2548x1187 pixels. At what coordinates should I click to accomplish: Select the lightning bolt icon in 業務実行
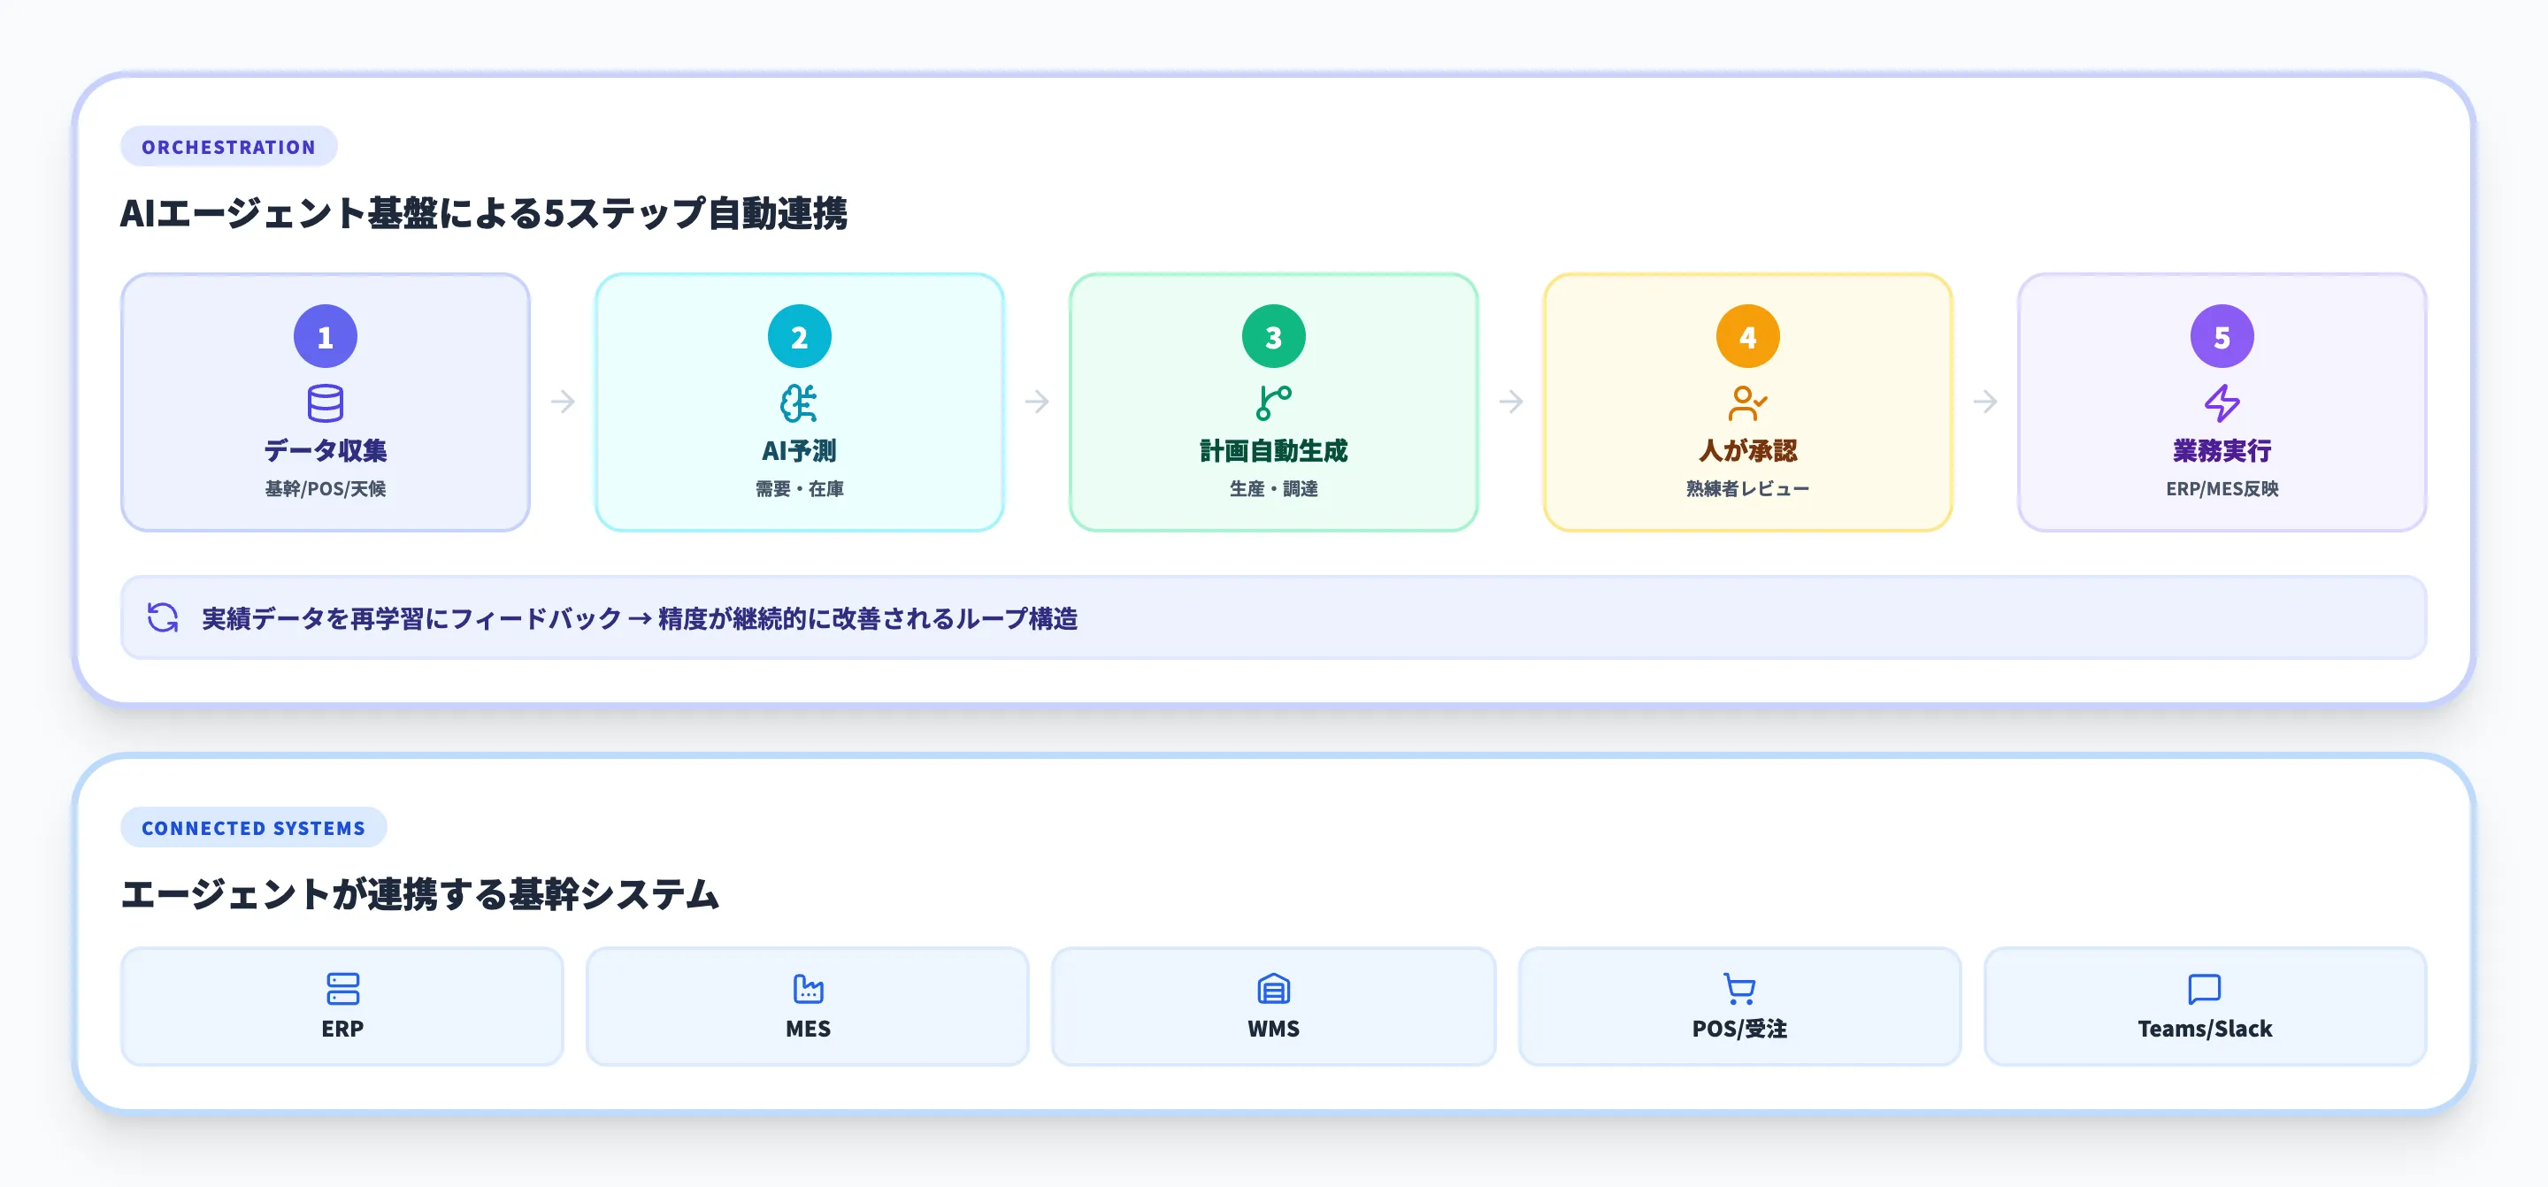click(x=2222, y=402)
